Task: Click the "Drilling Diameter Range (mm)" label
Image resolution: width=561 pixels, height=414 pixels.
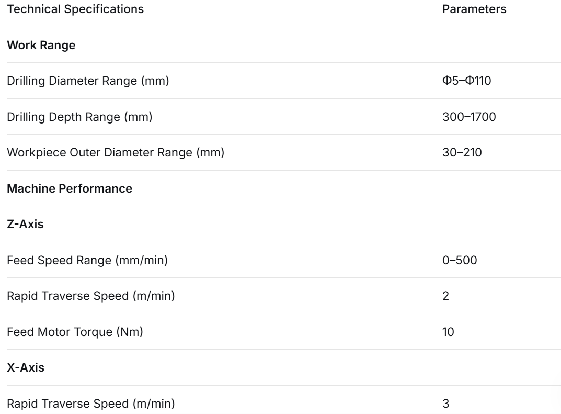Action: click(x=88, y=81)
